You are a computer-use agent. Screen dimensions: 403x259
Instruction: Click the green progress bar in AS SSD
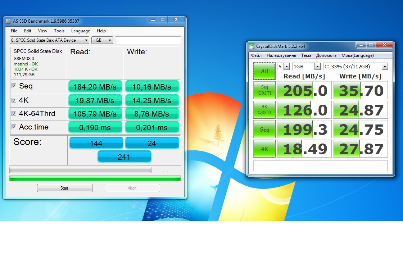click(x=95, y=178)
